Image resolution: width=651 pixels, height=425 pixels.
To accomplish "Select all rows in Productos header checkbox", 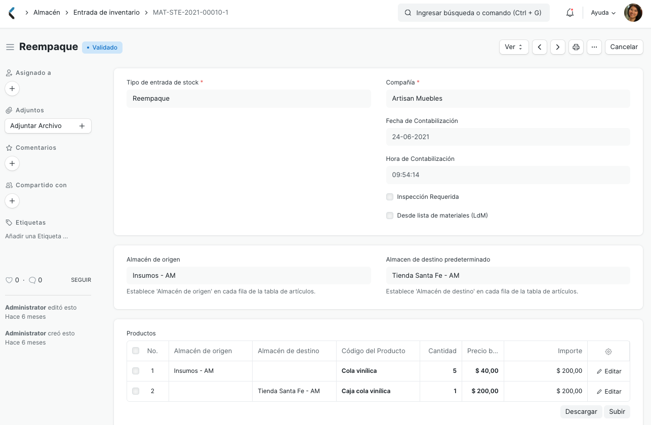I will click(136, 351).
